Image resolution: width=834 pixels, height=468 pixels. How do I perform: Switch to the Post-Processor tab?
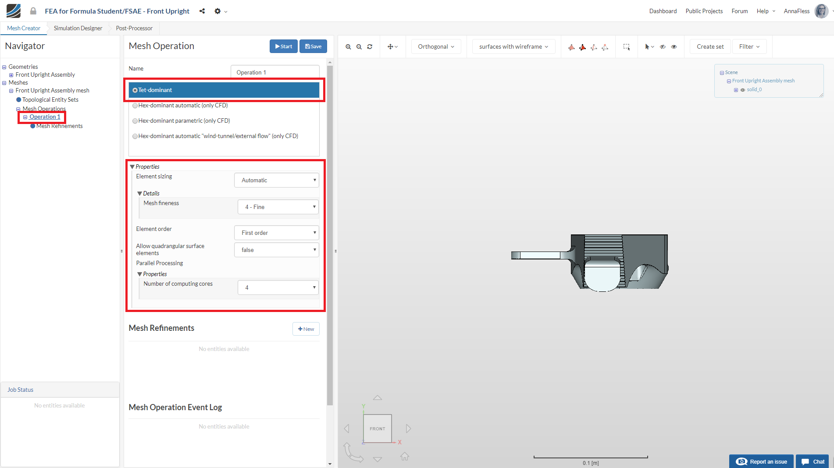pos(134,28)
